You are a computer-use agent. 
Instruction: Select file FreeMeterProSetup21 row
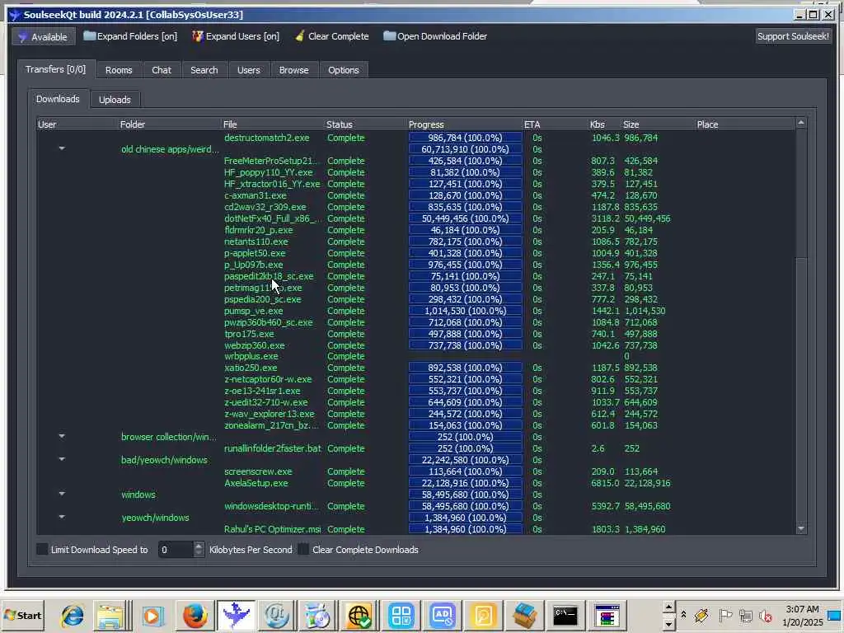(x=272, y=161)
